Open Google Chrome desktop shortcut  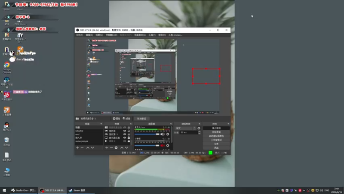point(6,68)
